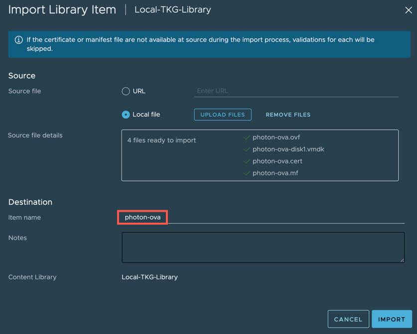Click the photon-ova.ovf file name
This screenshot has width=417, height=334.
[276, 138]
